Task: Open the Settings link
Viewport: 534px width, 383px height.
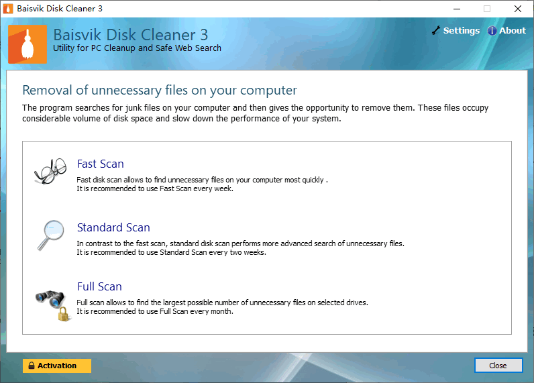Action: click(461, 31)
